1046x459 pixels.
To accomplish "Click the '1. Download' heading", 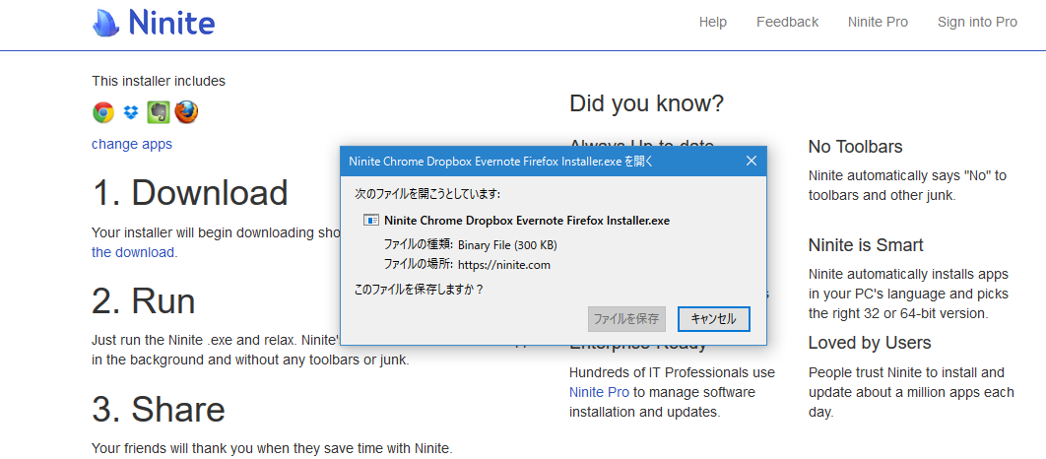I will pos(190,193).
